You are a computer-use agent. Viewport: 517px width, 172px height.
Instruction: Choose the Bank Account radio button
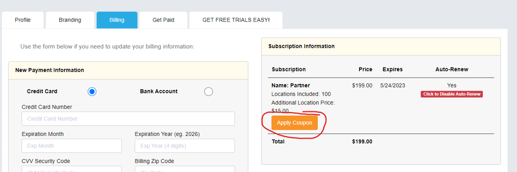click(x=209, y=92)
